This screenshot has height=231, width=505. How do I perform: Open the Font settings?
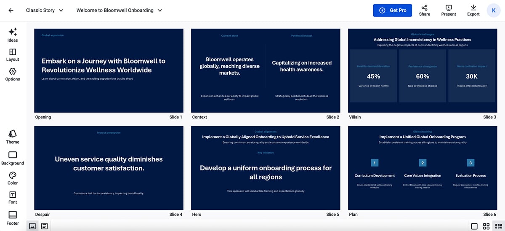(13, 198)
